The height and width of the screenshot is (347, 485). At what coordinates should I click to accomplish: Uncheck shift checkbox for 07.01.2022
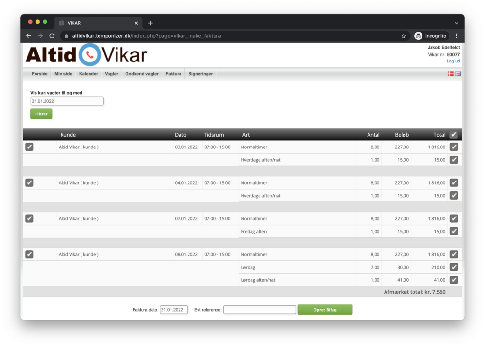29,218
